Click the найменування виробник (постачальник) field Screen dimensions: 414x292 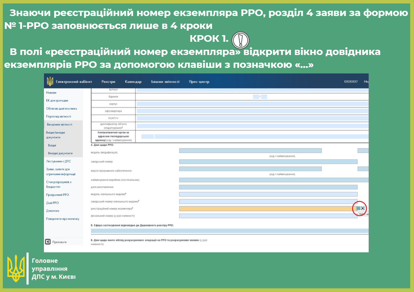coord(274,180)
